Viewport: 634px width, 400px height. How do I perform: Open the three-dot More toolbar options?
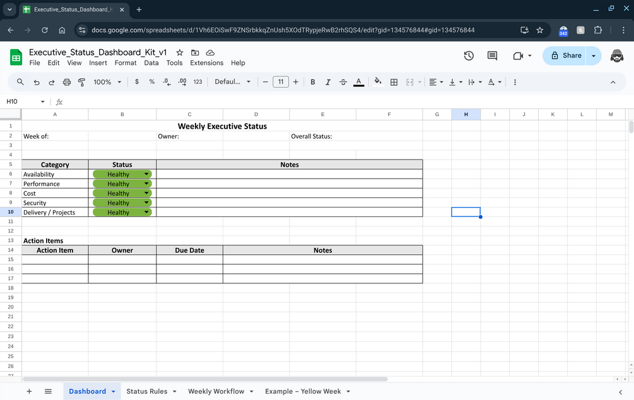point(515,82)
